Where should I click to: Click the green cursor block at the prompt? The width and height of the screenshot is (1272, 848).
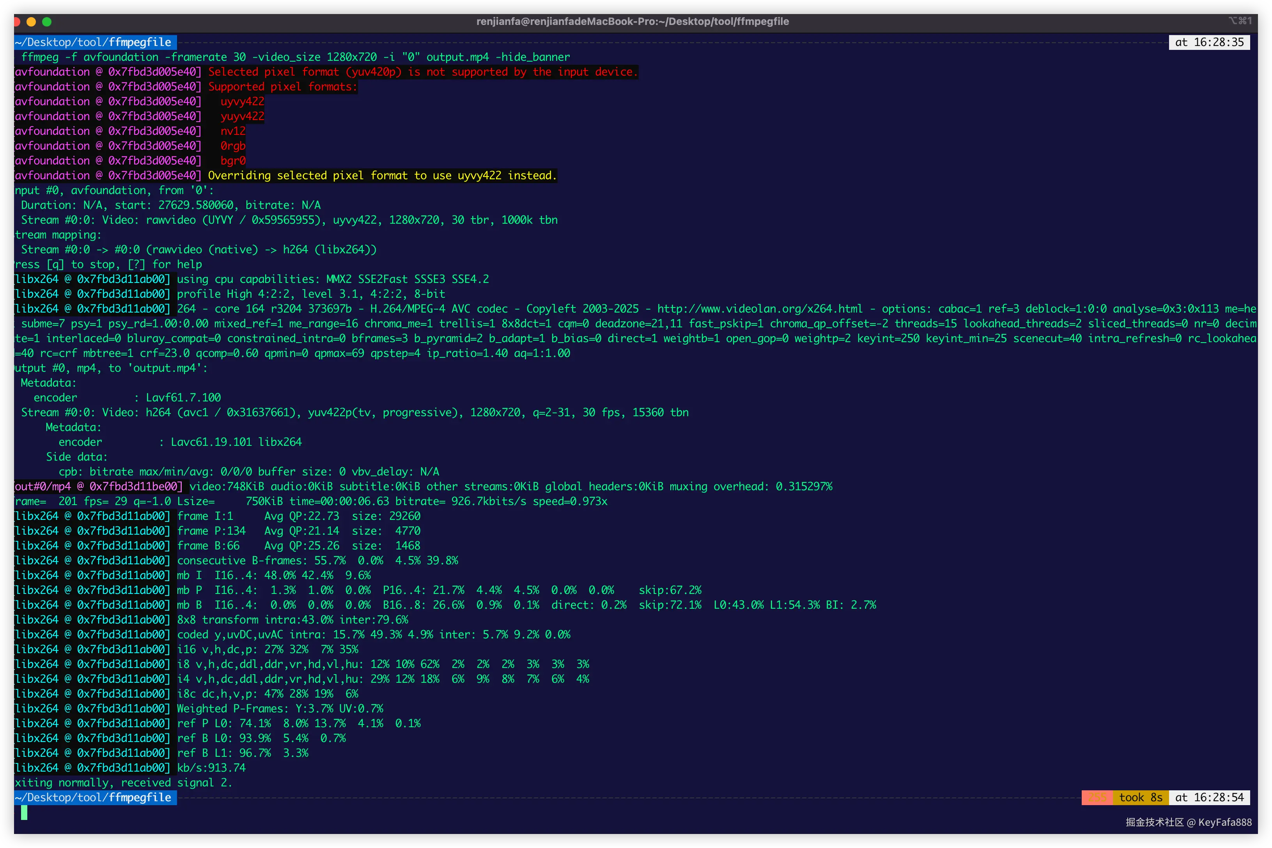click(x=24, y=812)
